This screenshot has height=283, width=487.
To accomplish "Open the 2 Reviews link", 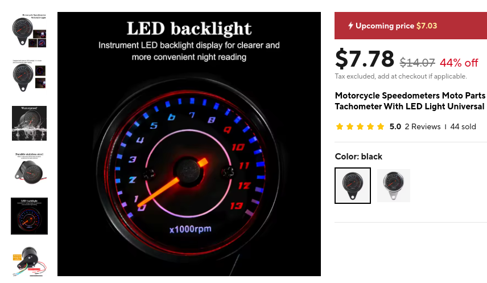I will pos(423,126).
